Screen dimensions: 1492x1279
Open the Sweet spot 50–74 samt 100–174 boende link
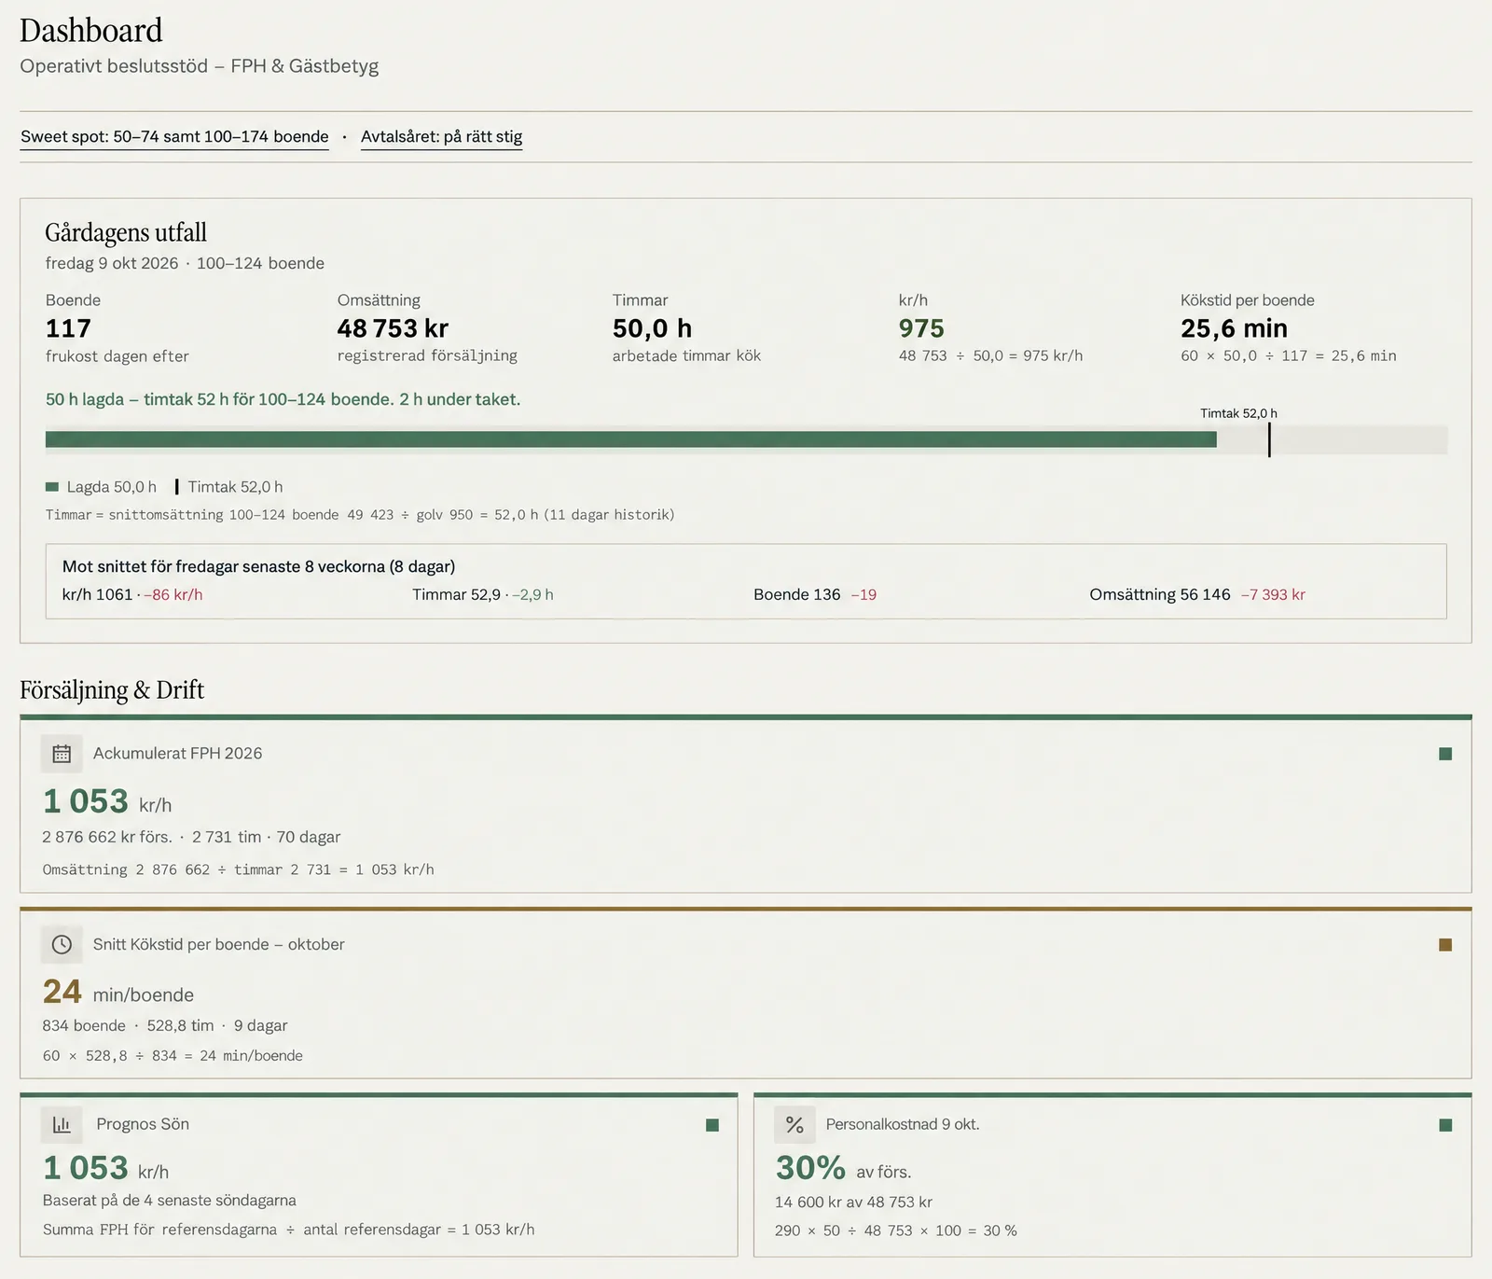tap(174, 137)
